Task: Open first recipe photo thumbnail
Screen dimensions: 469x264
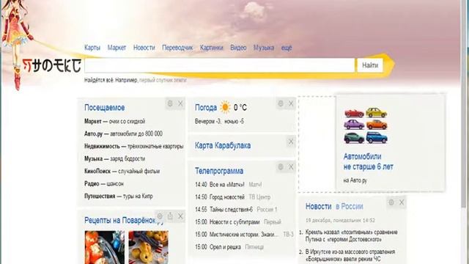Action: pyautogui.click(x=105, y=247)
